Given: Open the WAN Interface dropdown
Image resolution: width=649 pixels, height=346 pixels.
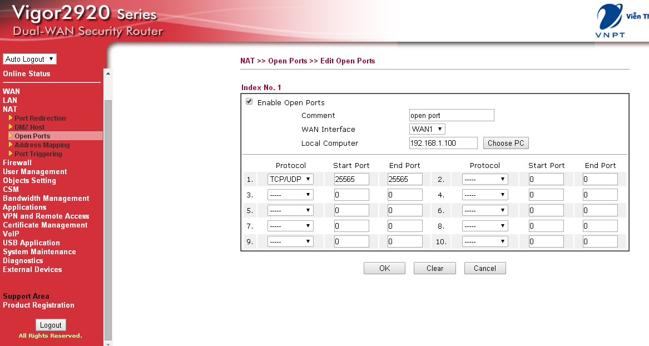Looking at the screenshot, I should [x=427, y=129].
